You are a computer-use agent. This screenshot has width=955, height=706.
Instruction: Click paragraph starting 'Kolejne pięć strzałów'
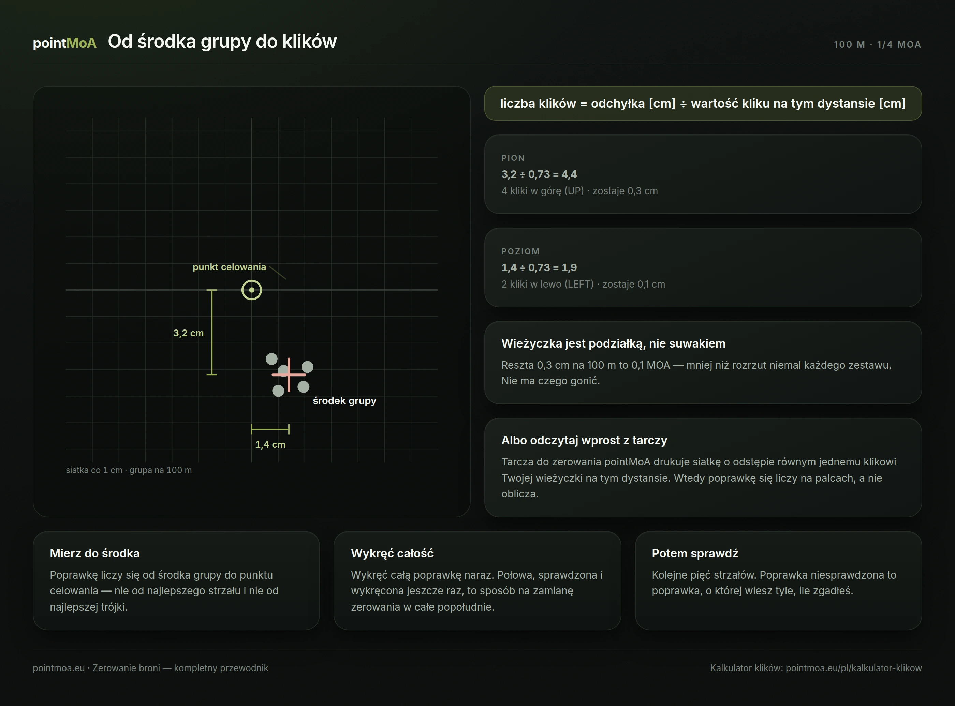click(774, 583)
